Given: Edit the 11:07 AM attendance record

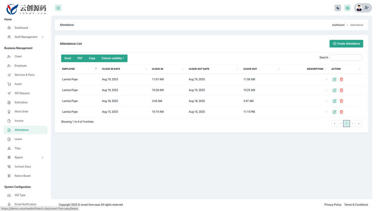Looking at the screenshot, I should coord(334,79).
